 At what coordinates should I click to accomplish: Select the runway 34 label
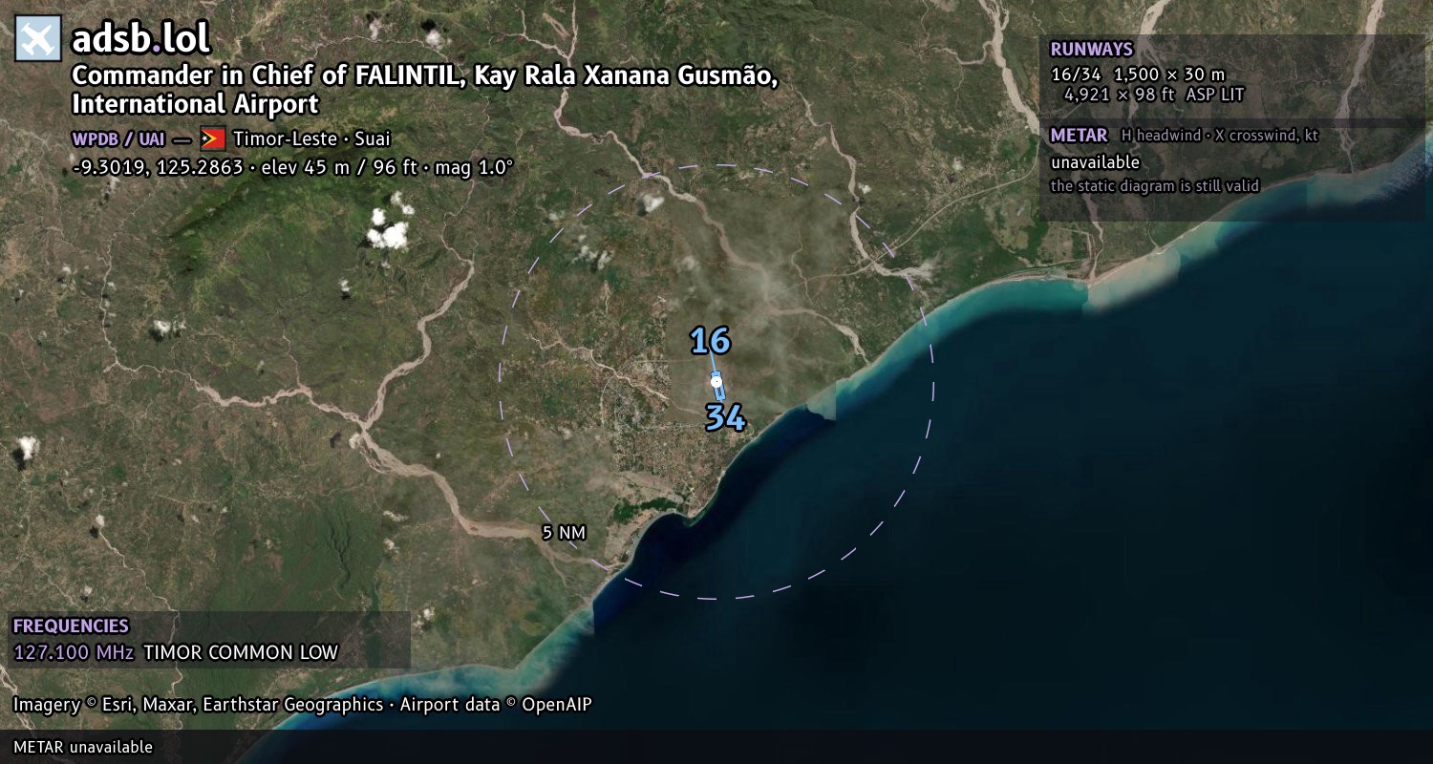point(725,417)
